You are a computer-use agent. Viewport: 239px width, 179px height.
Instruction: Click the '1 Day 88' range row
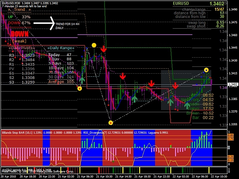click(60, 59)
